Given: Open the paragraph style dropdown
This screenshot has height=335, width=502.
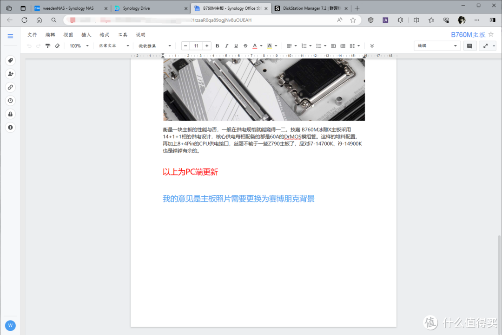Looking at the screenshot, I should [114, 46].
